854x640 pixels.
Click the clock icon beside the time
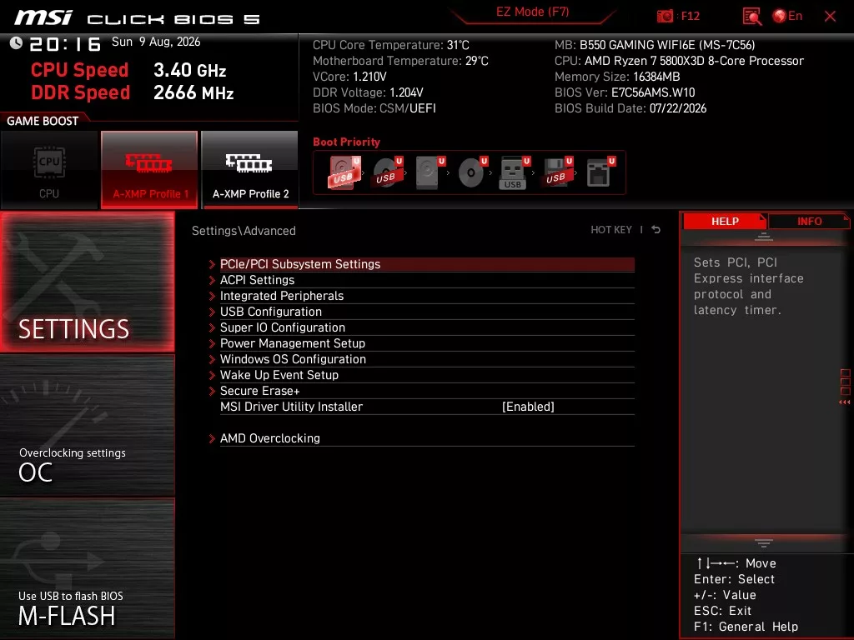tap(16, 43)
